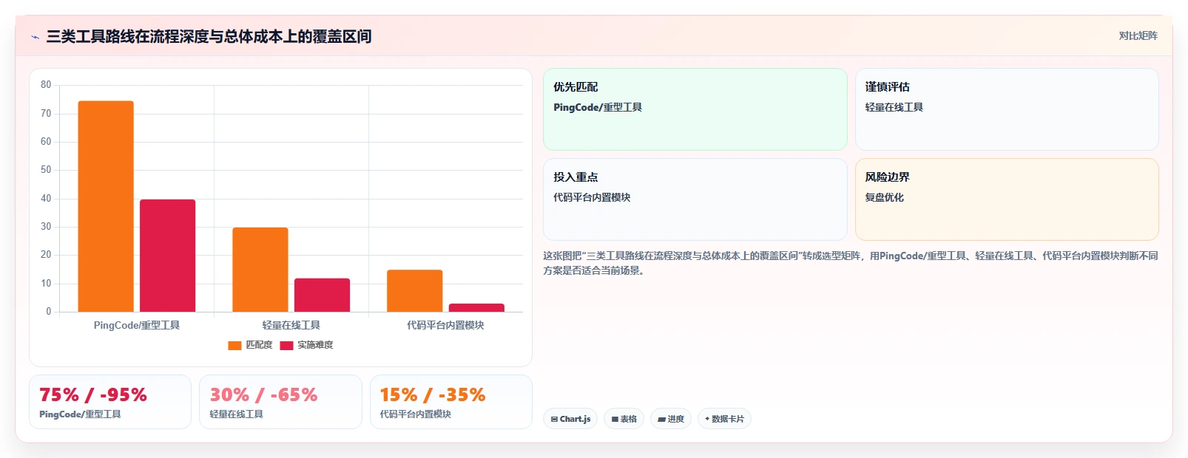The height and width of the screenshot is (458, 1188).
Task: Click the star icon in the 数据卡片 tag
Action: [707, 419]
